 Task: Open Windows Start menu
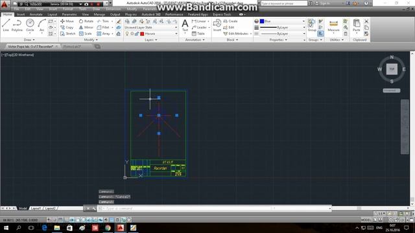tap(6, 228)
